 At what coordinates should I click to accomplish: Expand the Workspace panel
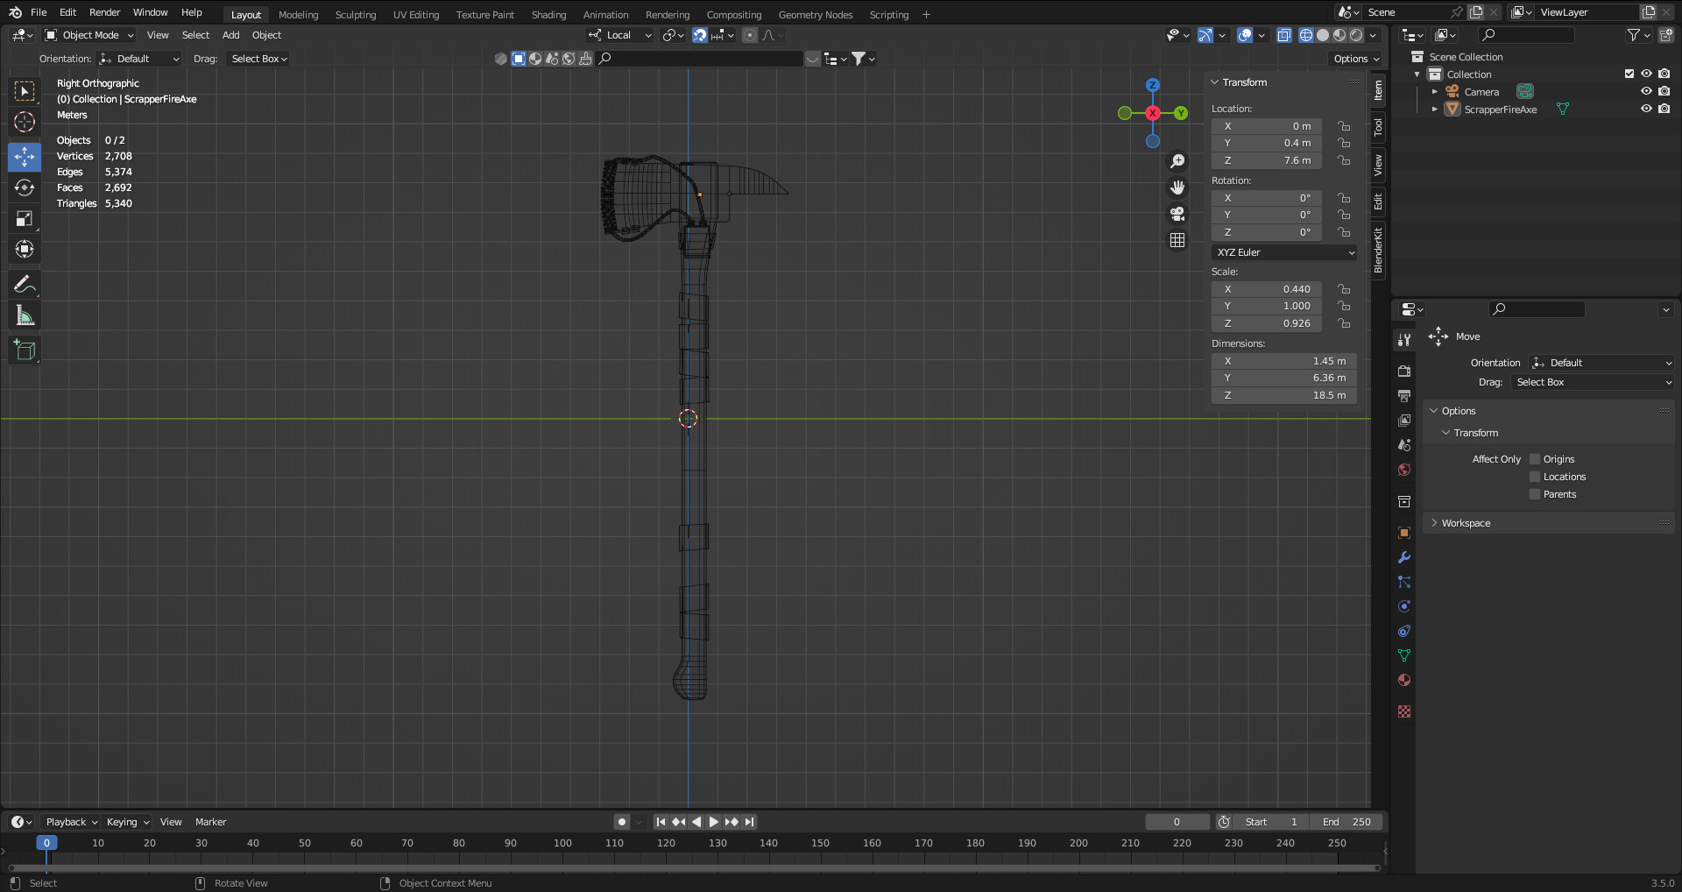(1465, 523)
